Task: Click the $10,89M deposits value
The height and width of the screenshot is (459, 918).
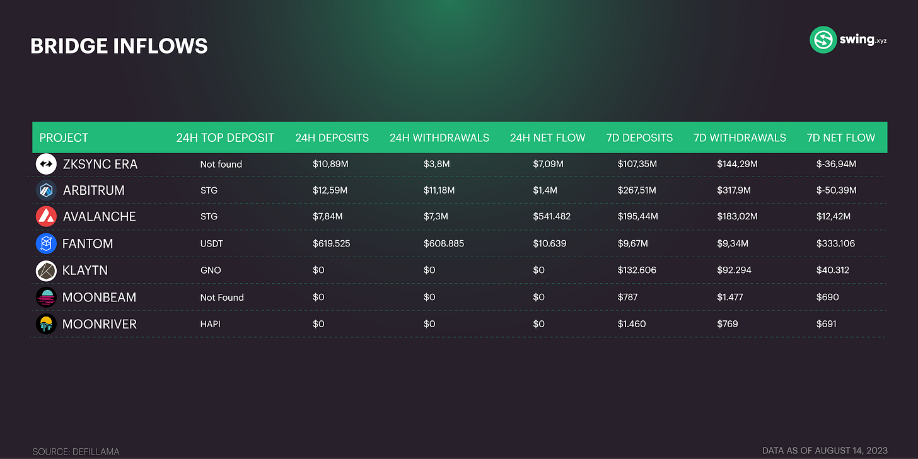Action: point(330,164)
